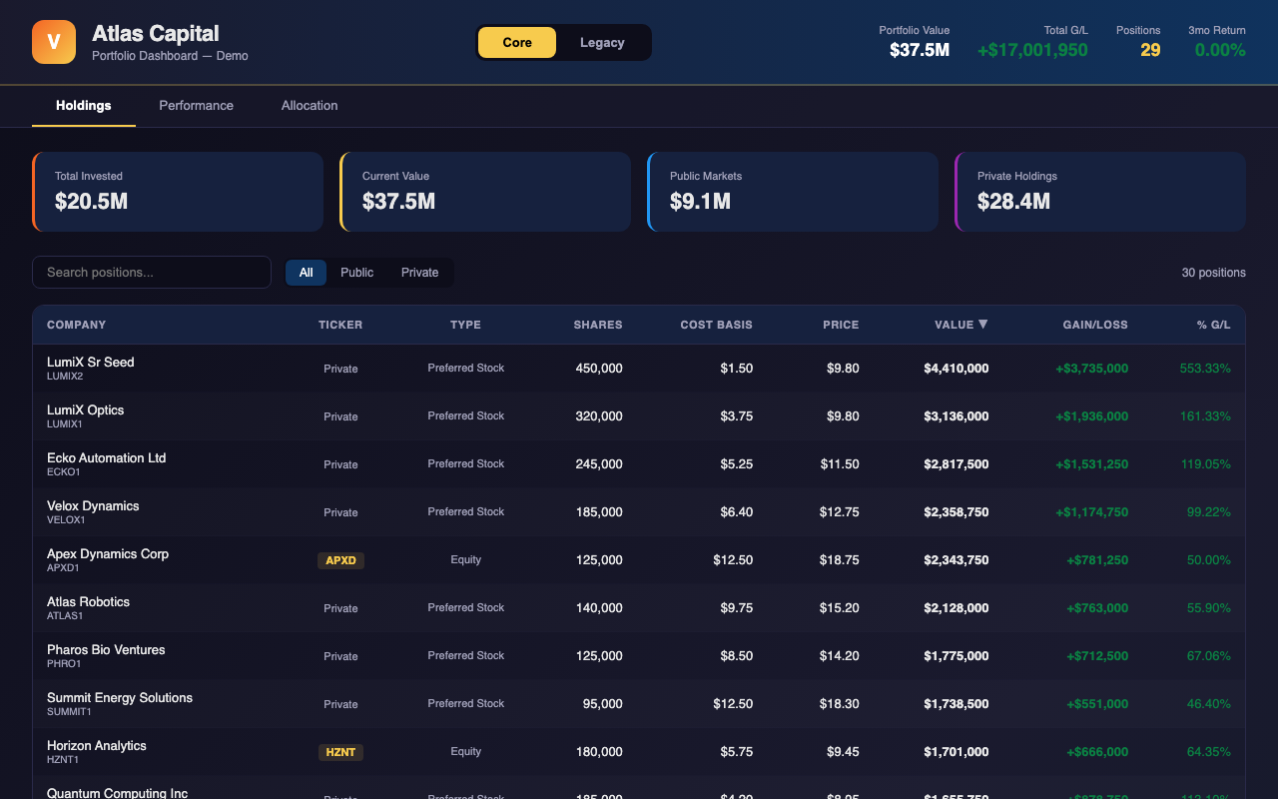Click the 67.06% gain percentage
This screenshot has height=799, width=1278.
(1209, 656)
